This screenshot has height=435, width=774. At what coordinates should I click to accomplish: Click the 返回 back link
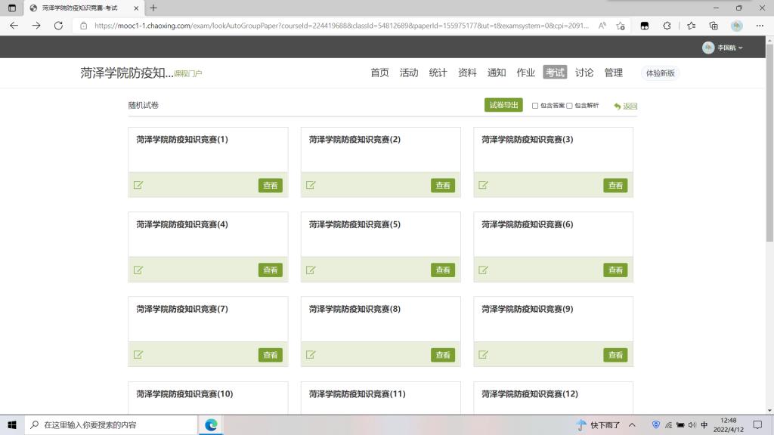point(630,106)
